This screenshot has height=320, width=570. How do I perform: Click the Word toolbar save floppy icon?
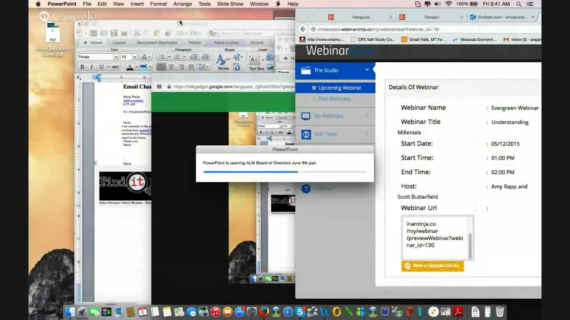[x=114, y=33]
